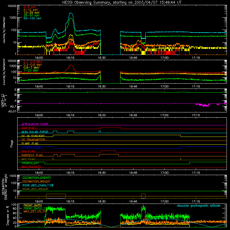
Task: Click the DECIMATION_ENERGY legend label
Action: click(x=37, y=178)
